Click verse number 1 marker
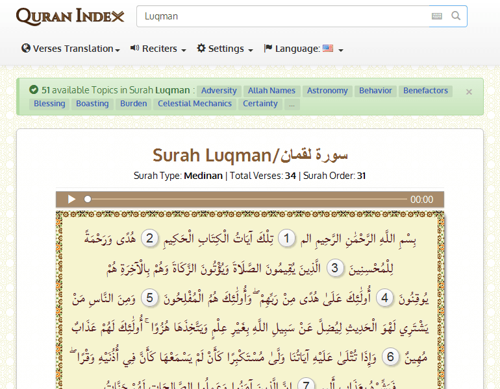 click(x=286, y=238)
